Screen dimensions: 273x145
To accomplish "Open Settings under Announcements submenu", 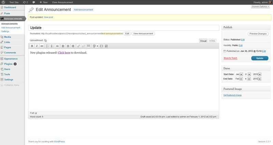I will coord(5,32).
